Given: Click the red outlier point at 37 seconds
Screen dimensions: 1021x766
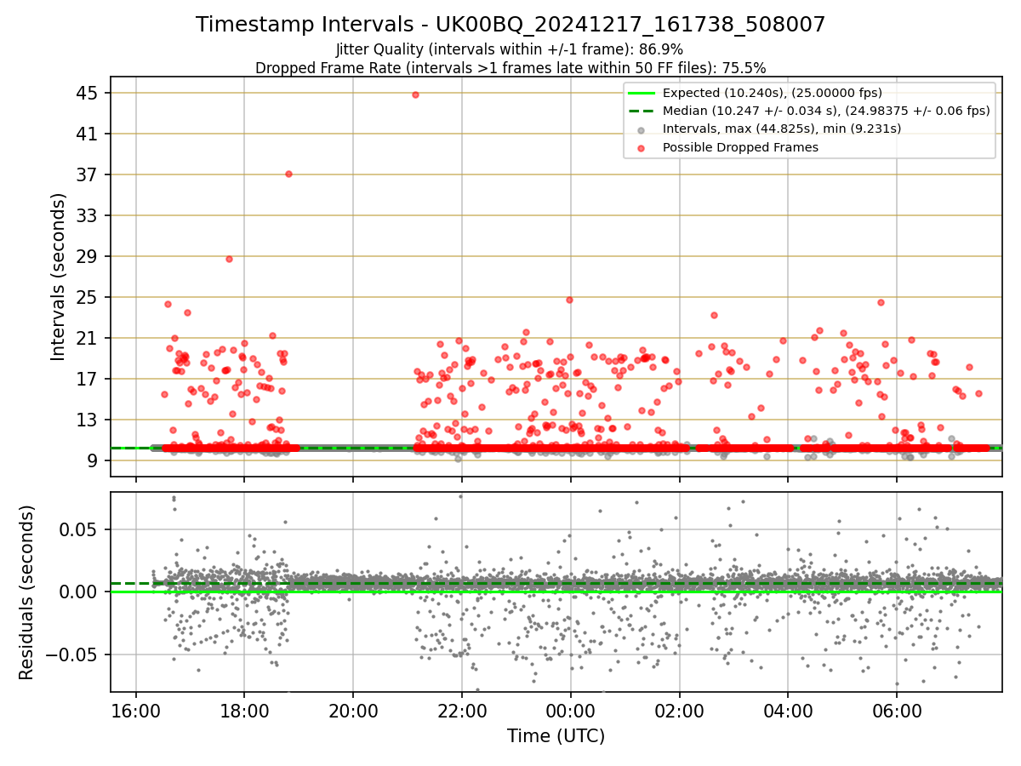Looking at the screenshot, I should pyautogui.click(x=288, y=174).
